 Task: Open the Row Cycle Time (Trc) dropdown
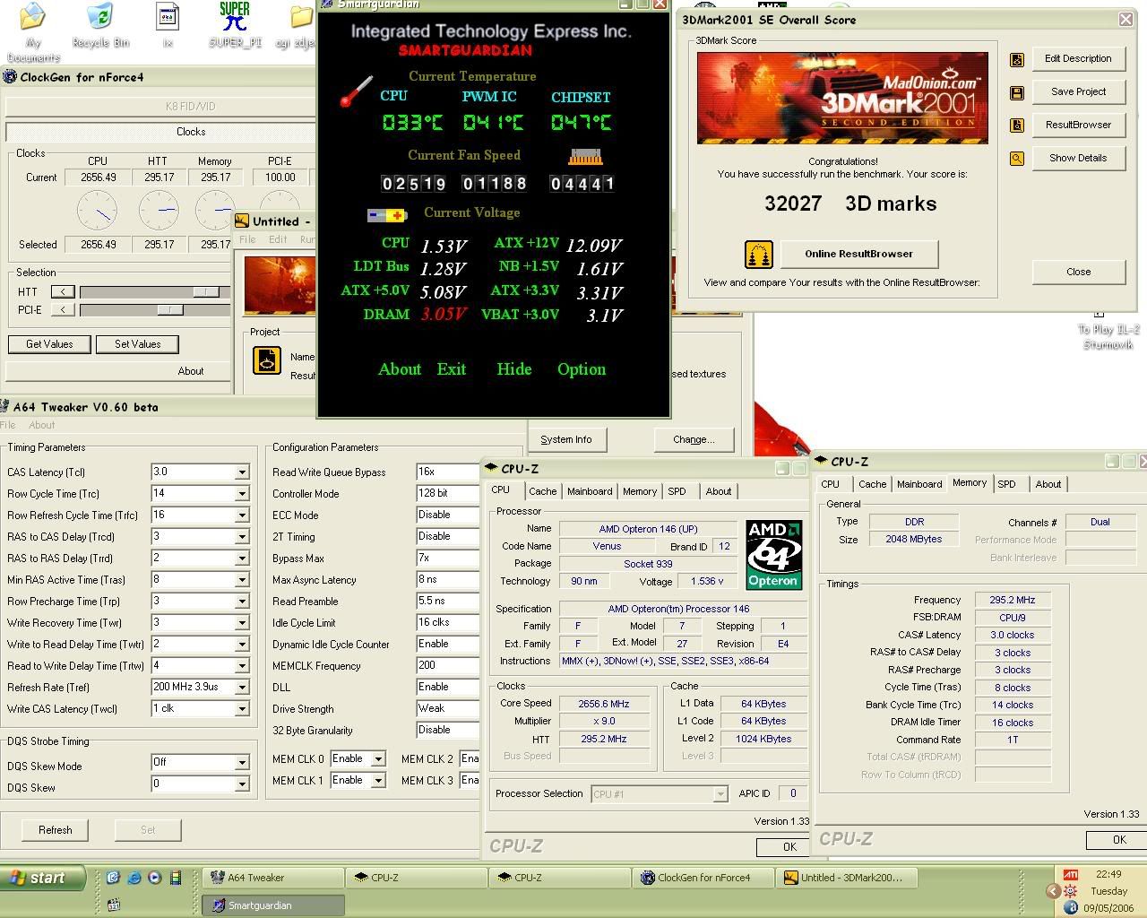click(242, 494)
